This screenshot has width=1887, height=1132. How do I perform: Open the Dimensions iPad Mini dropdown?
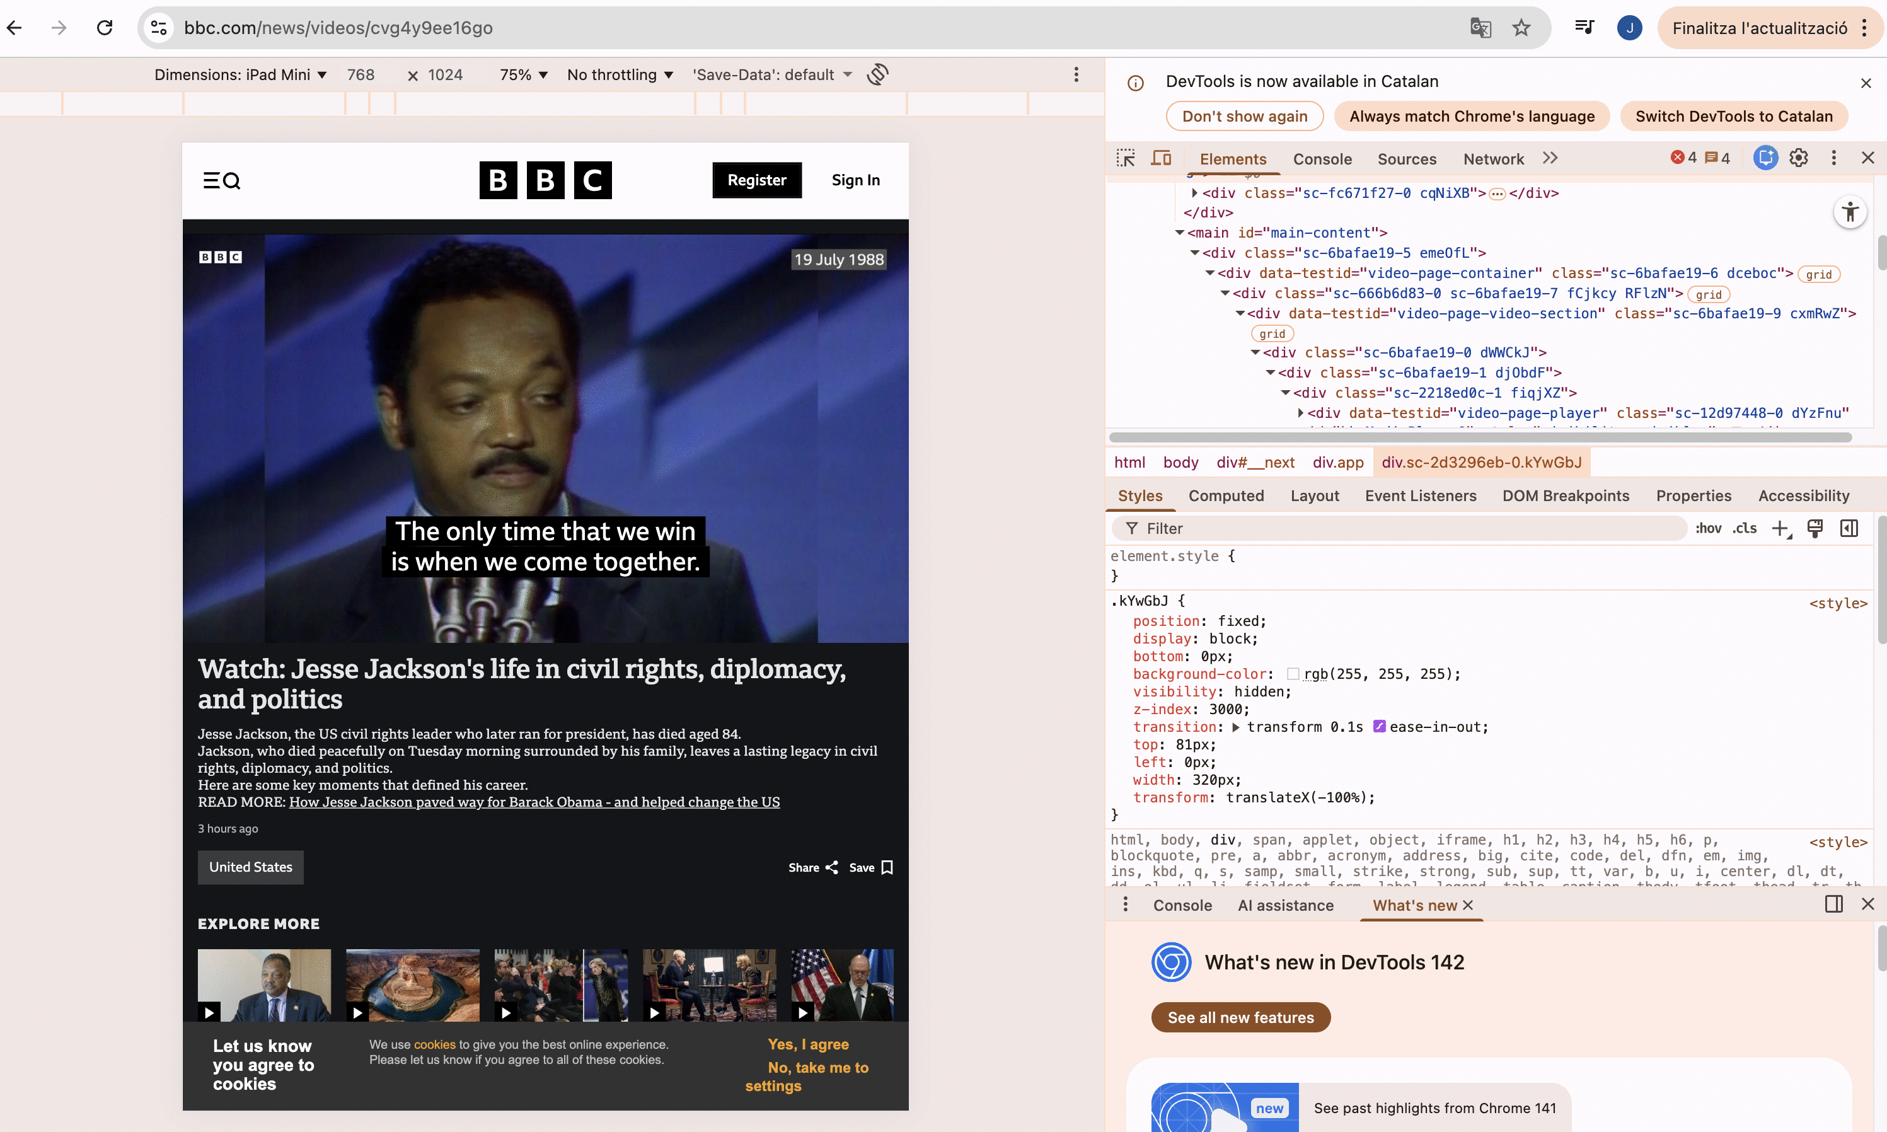tap(240, 75)
